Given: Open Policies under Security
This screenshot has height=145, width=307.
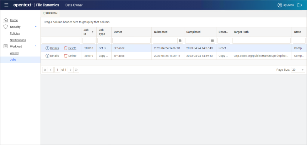Looking at the screenshot, I should click(15, 33).
